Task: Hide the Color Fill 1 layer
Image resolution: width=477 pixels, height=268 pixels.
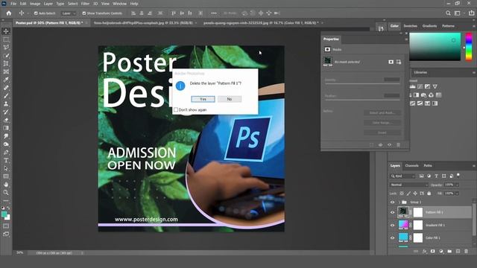Action: [393, 238]
